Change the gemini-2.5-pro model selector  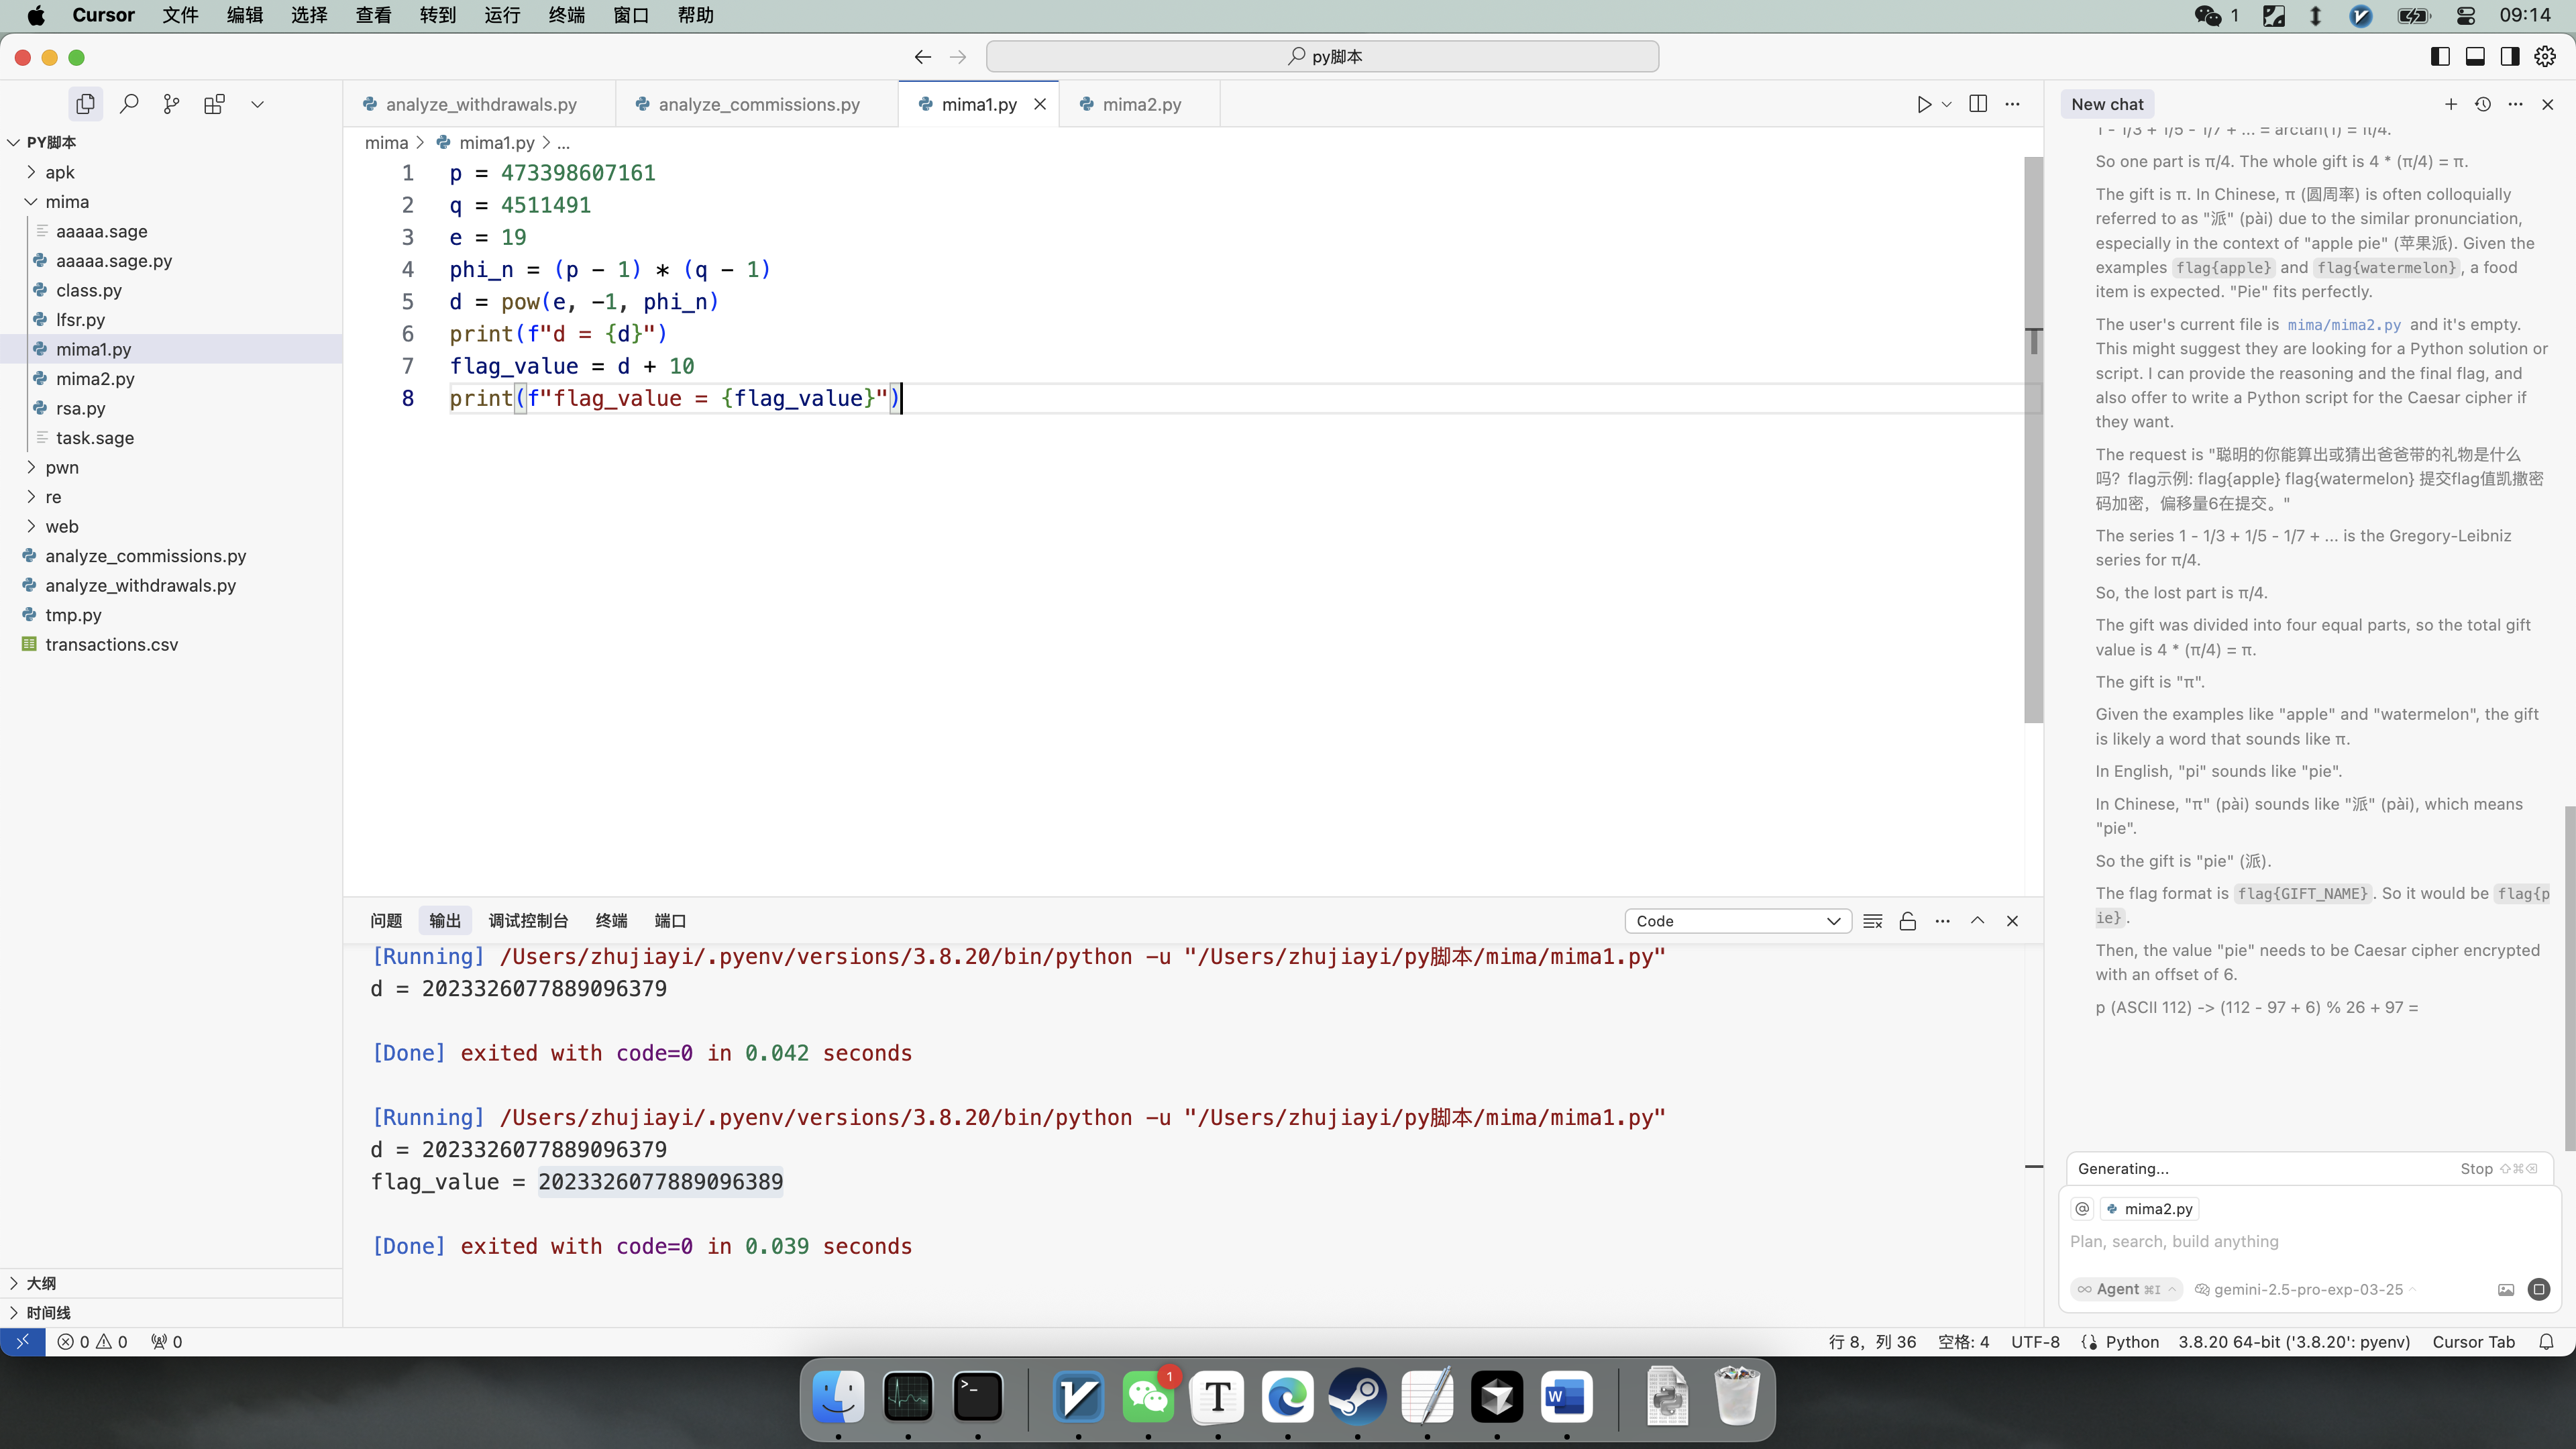(2306, 1289)
